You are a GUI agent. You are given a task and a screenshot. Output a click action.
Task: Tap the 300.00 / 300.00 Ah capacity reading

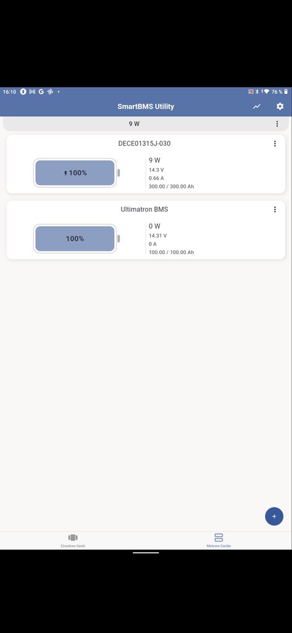(x=172, y=187)
